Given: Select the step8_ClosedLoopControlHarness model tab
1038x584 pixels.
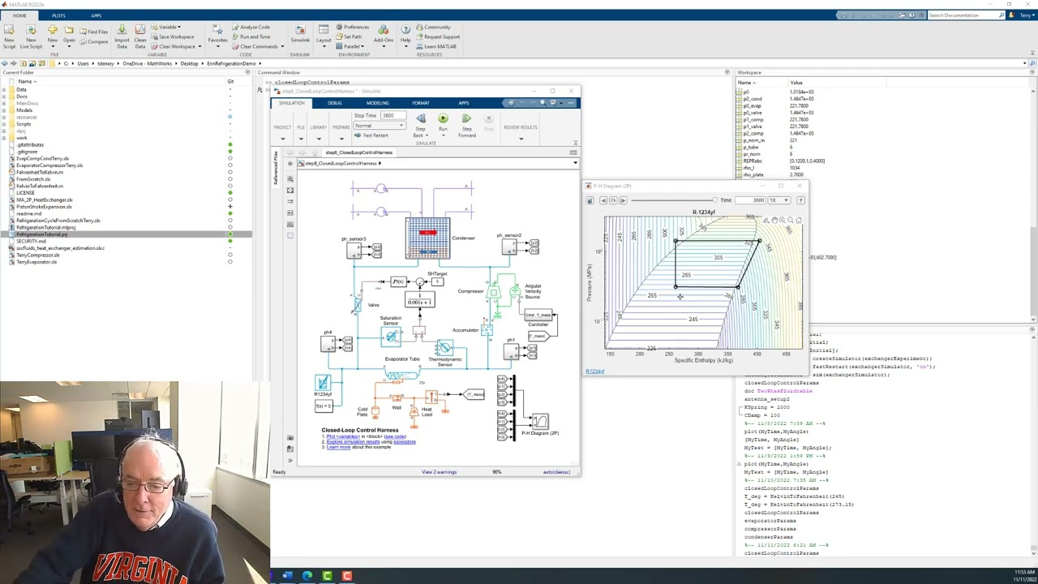Looking at the screenshot, I should click(x=359, y=152).
